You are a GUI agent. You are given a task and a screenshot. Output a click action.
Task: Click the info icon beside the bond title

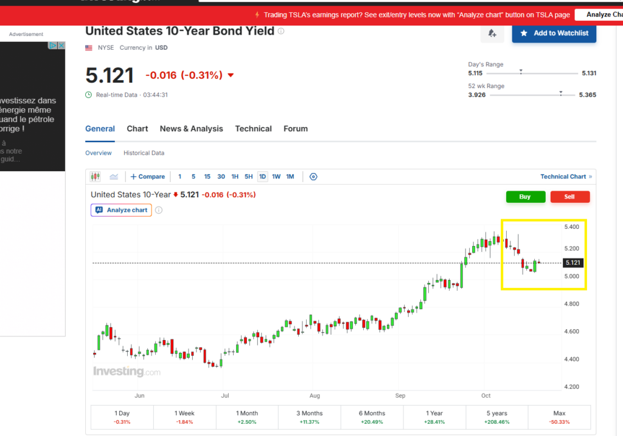click(281, 31)
